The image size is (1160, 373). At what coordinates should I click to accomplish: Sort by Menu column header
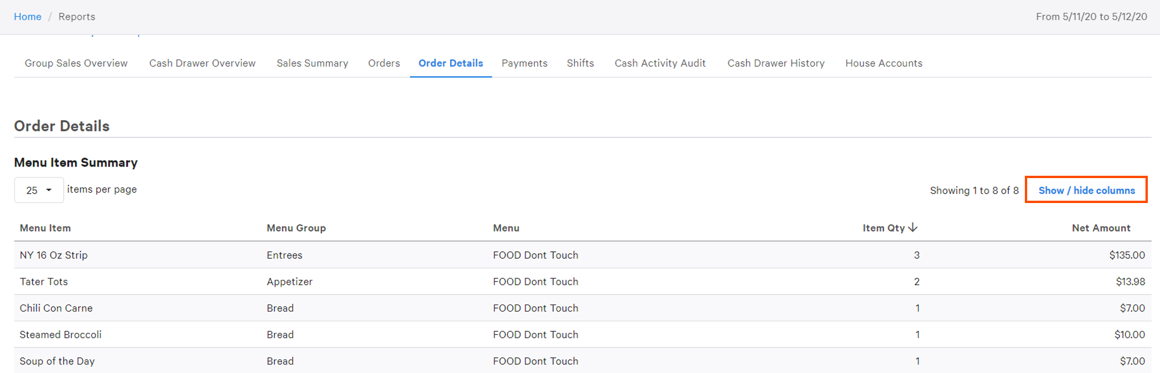coord(506,228)
